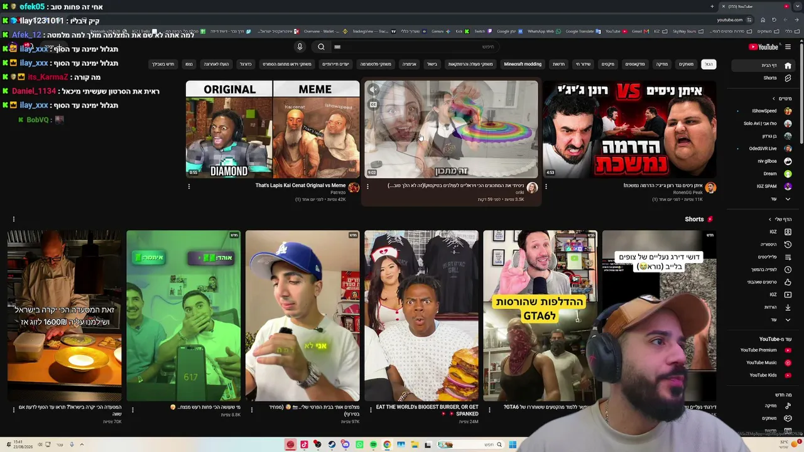The image size is (804, 452).
Task: Toggle the hamburger guide menu
Action: coord(788,47)
